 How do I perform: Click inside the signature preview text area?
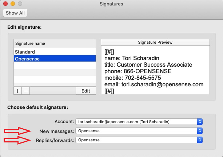click(155, 69)
